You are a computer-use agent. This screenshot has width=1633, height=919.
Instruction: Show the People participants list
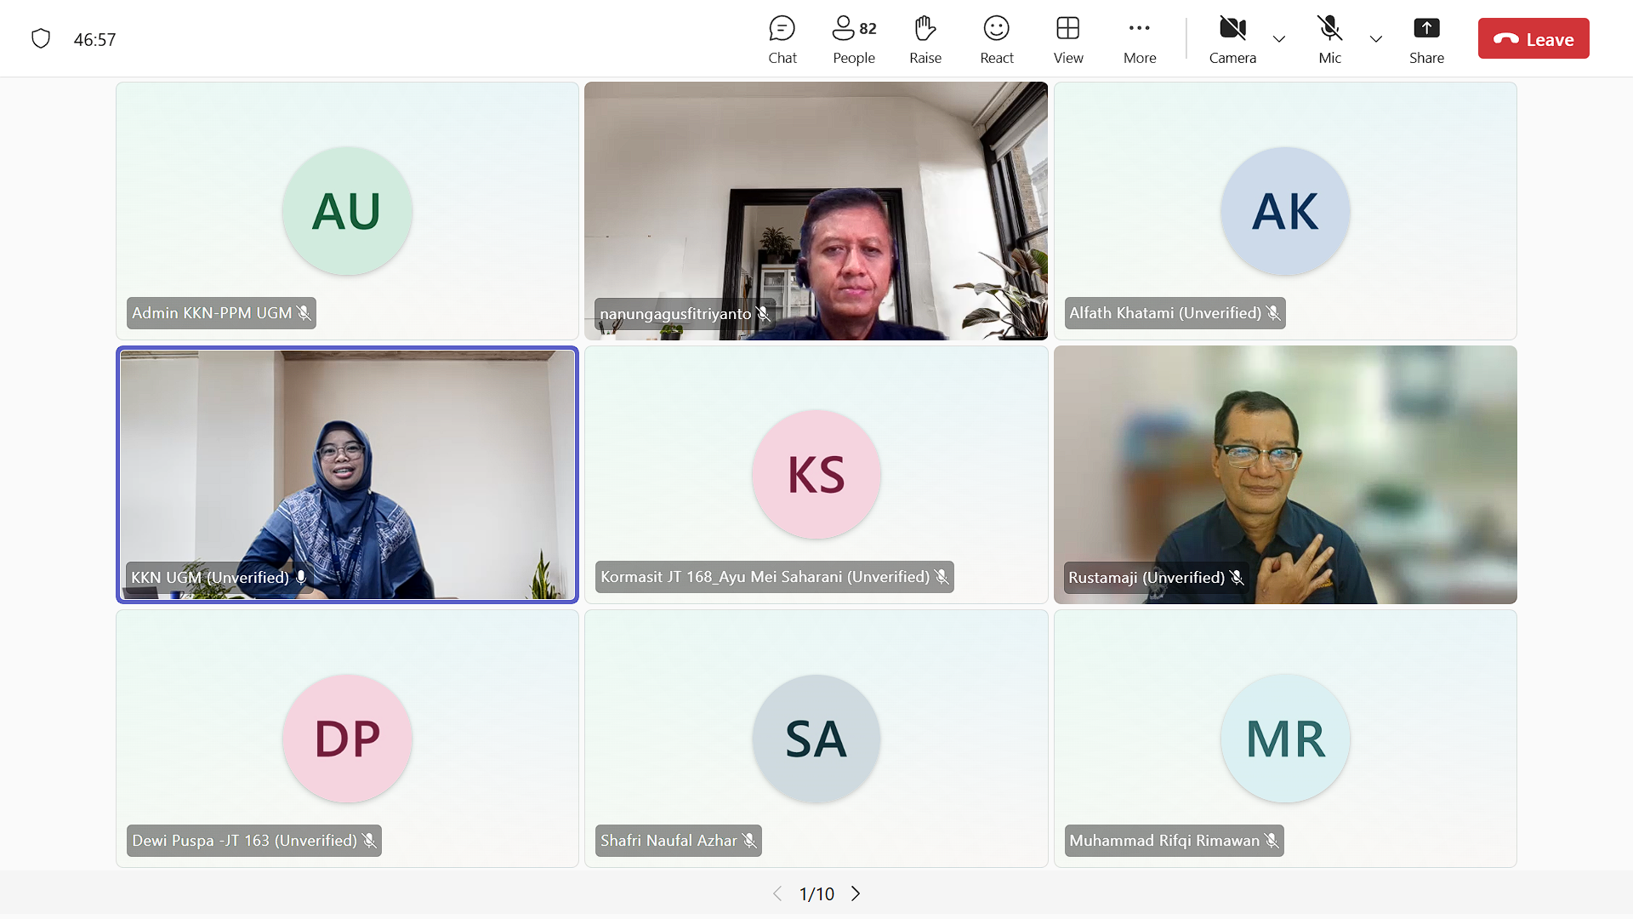pyautogui.click(x=853, y=39)
